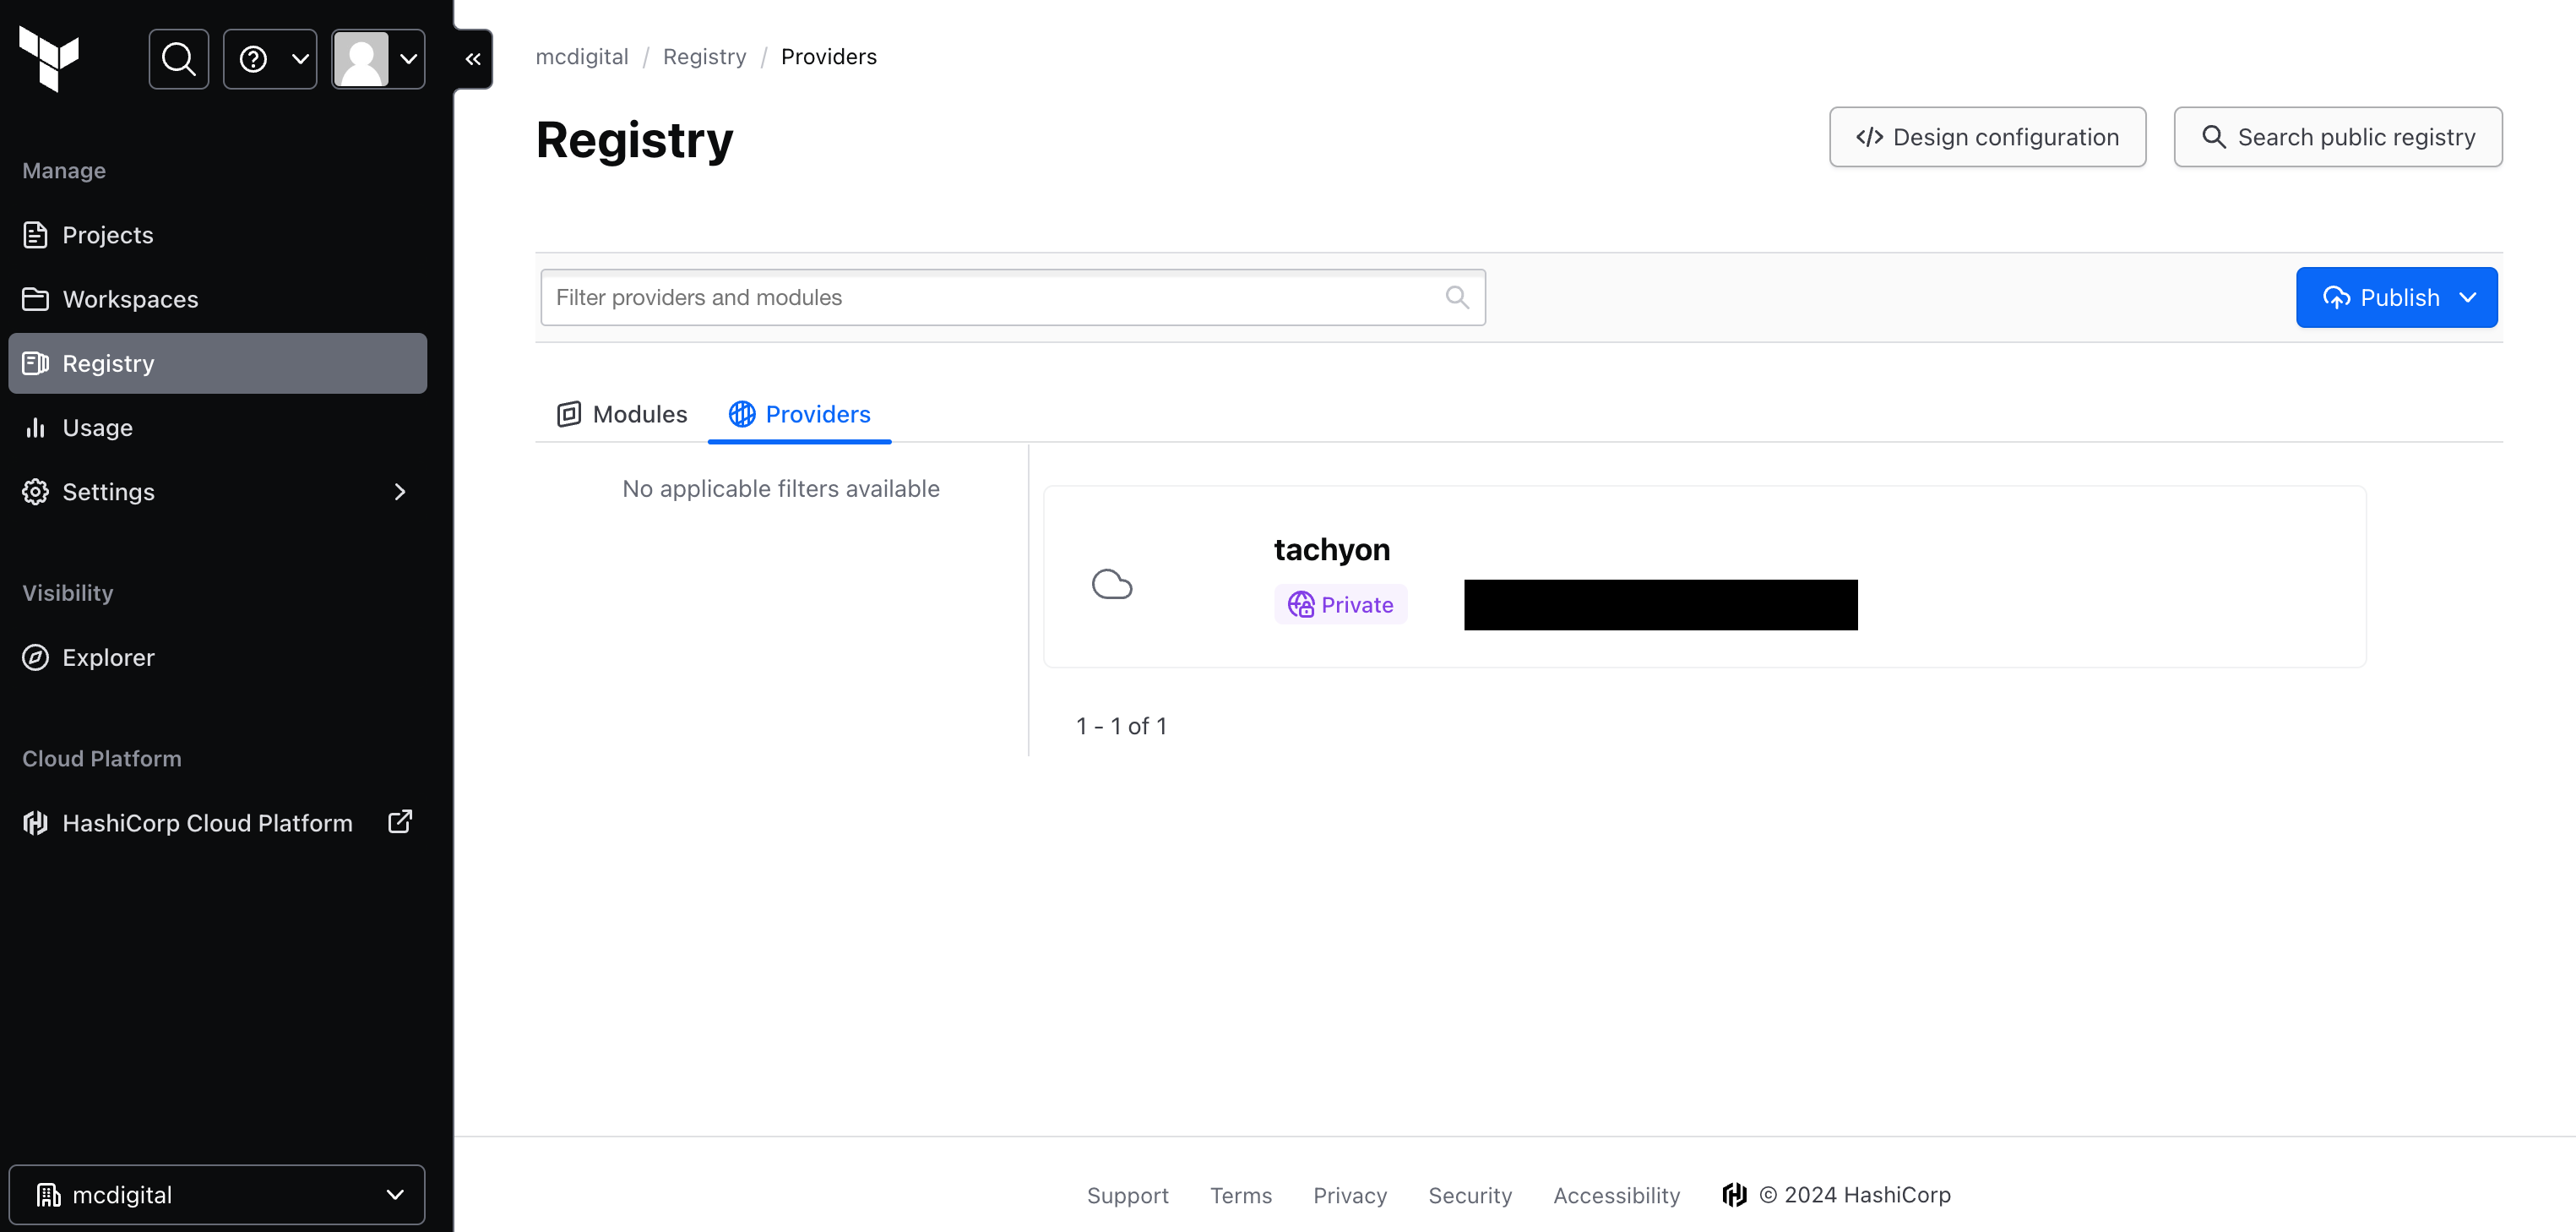Click the Usage bar chart icon
2576x1232 pixels.
(35, 427)
